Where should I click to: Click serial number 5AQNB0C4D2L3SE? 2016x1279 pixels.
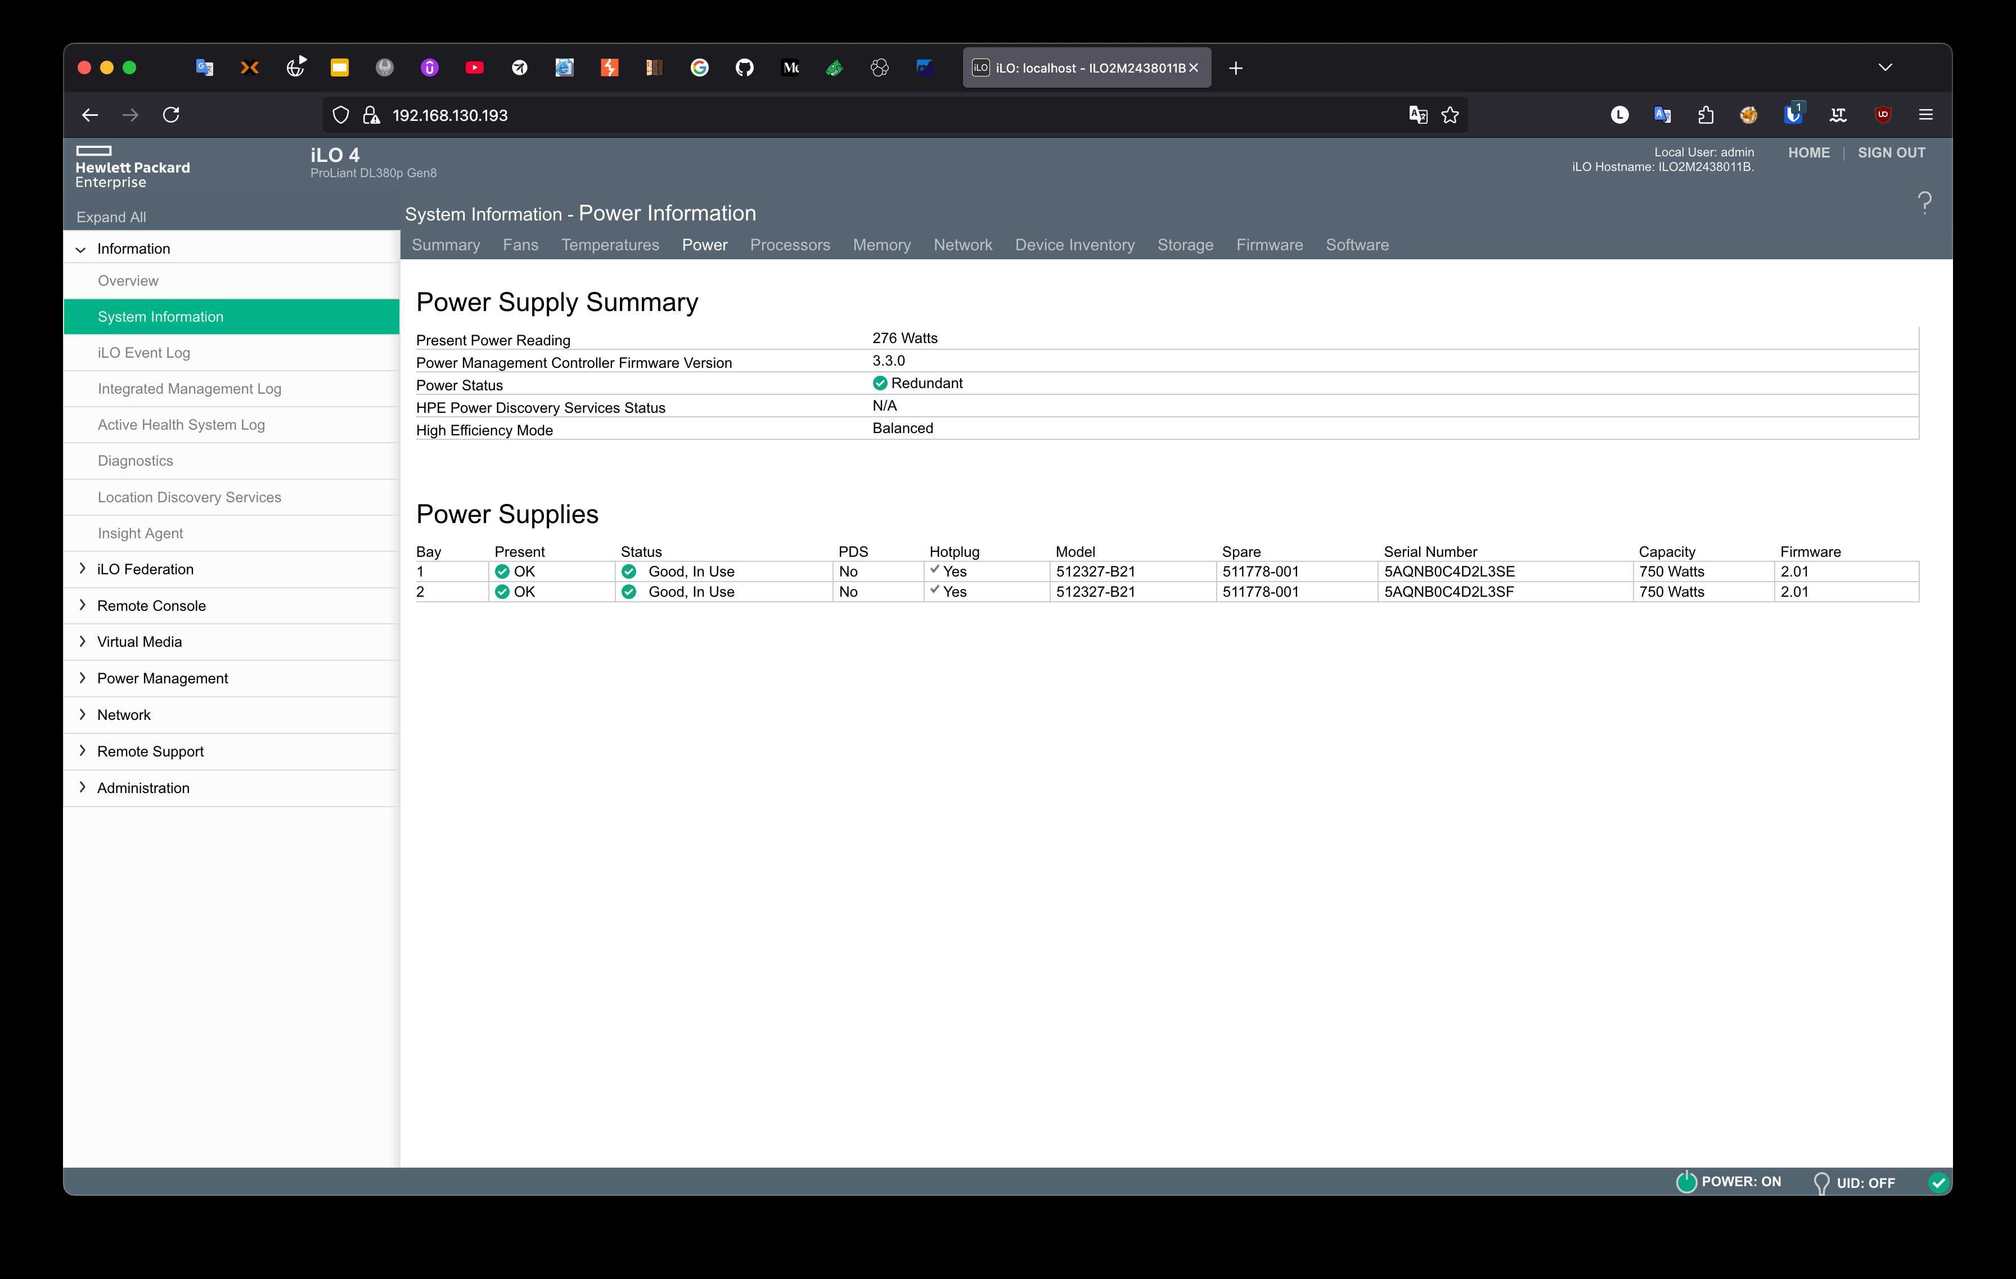[x=1448, y=571]
